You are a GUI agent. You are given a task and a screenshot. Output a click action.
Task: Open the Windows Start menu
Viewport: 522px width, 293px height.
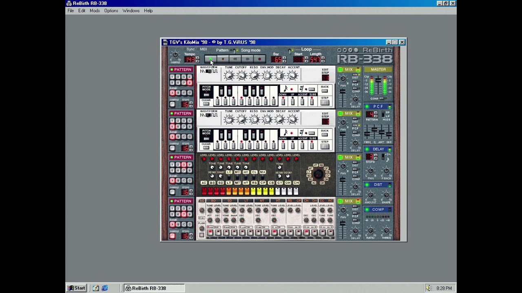click(x=76, y=288)
